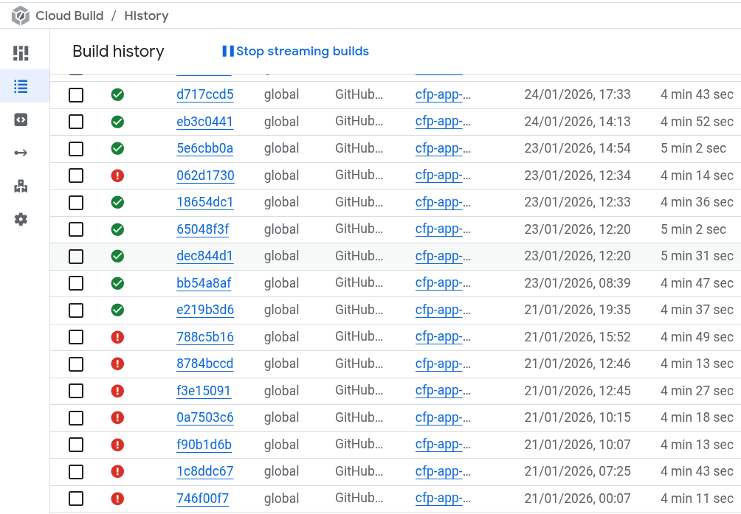The image size is (741, 514).
Task: Click Stop streaming builds button
Action: pyautogui.click(x=295, y=52)
